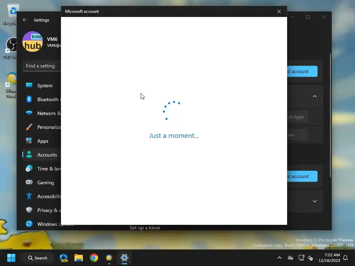This screenshot has width=355, height=266.
Task: Click the Settings window scrollbar
Action: 330,115
